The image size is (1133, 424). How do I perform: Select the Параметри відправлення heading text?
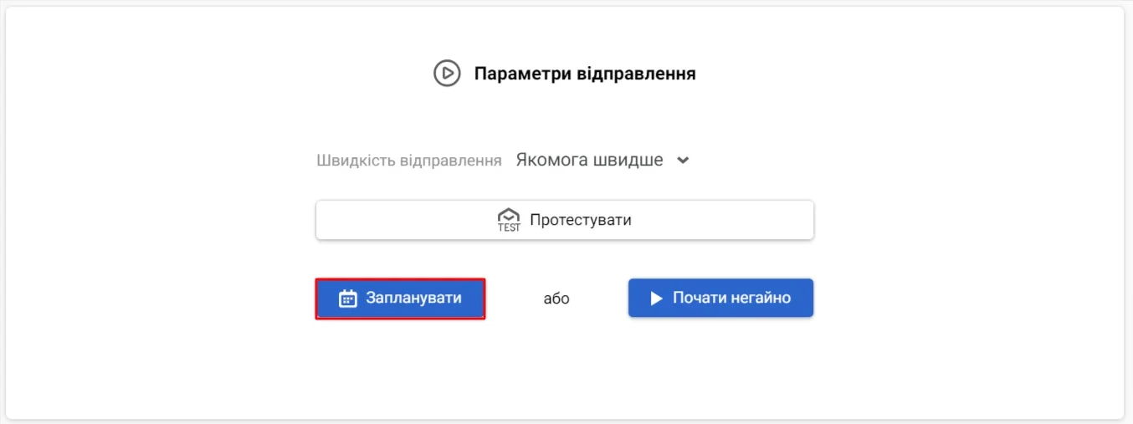[x=585, y=74]
